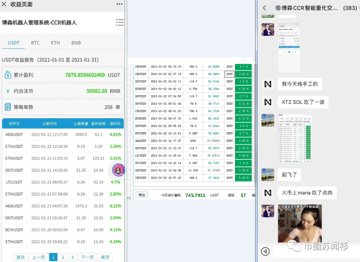Select the highlighted USDT cell in table
360x262 pixels.
[x=229, y=74]
